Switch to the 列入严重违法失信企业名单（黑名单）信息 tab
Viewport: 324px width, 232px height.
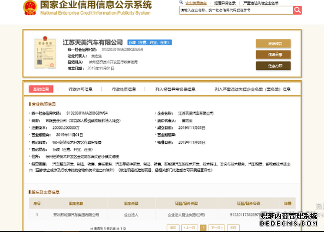253,90
